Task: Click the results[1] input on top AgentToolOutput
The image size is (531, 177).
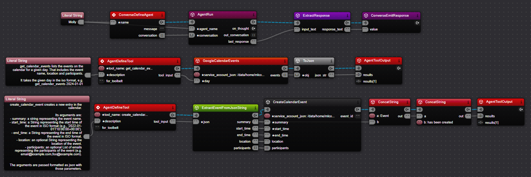Action: point(359,81)
